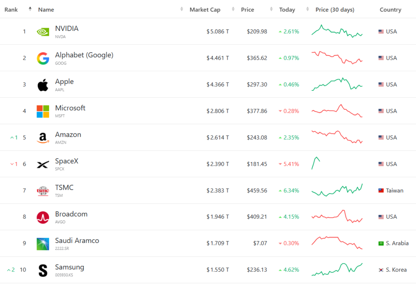Click the $7.07 price value

click(260, 243)
